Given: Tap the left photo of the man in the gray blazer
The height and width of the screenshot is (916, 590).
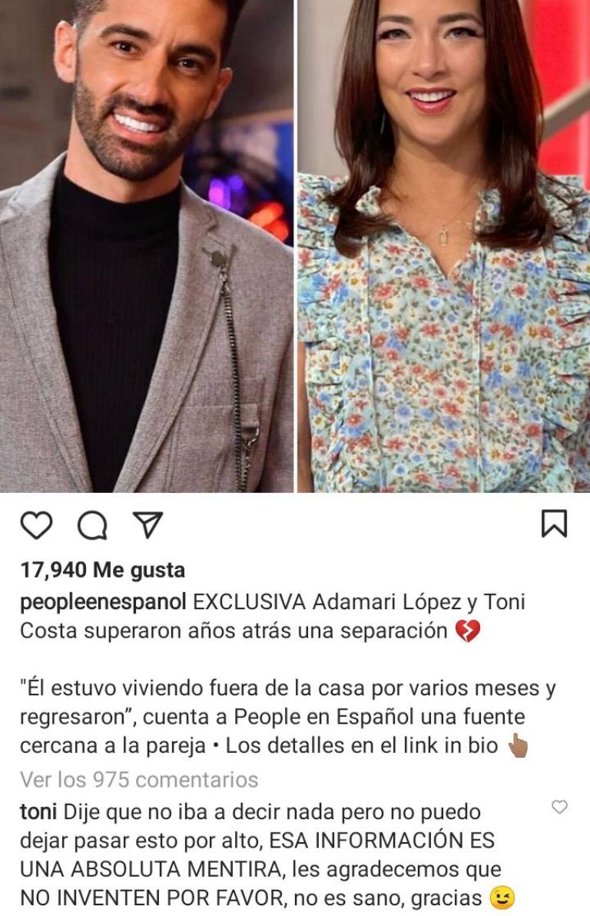Looking at the screenshot, I should pos(146,245).
